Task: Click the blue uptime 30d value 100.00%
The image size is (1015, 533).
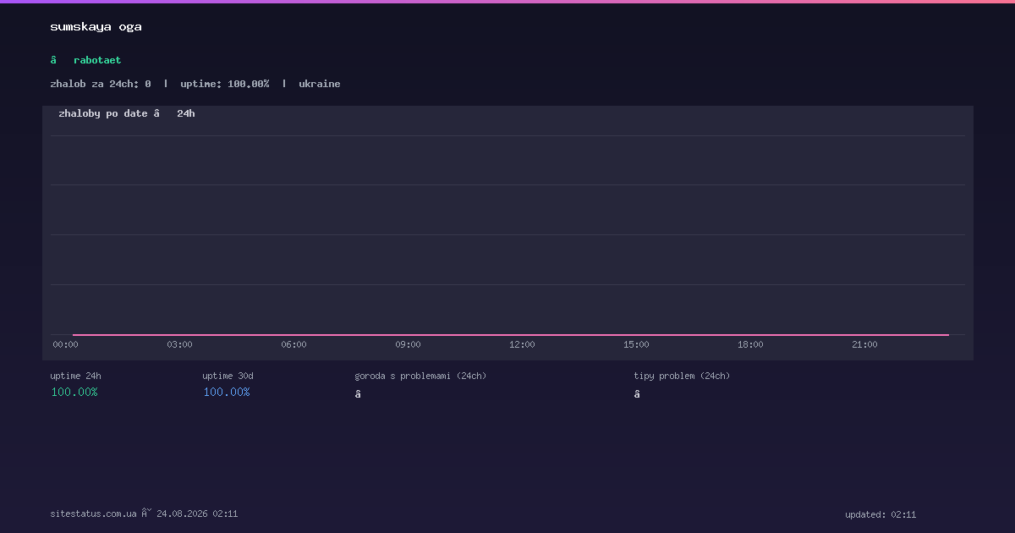Action: click(227, 392)
